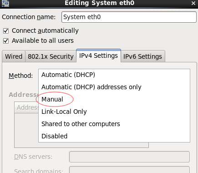
Task: Select Manual from Method list
Action: point(114,99)
